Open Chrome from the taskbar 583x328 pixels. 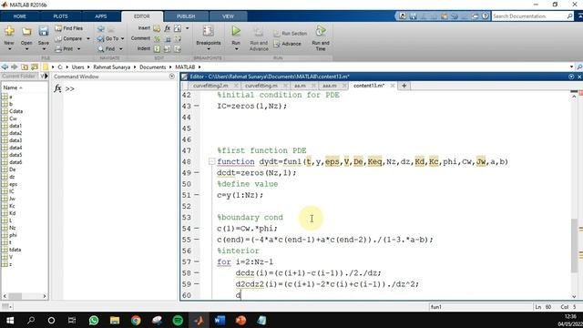[136, 320]
